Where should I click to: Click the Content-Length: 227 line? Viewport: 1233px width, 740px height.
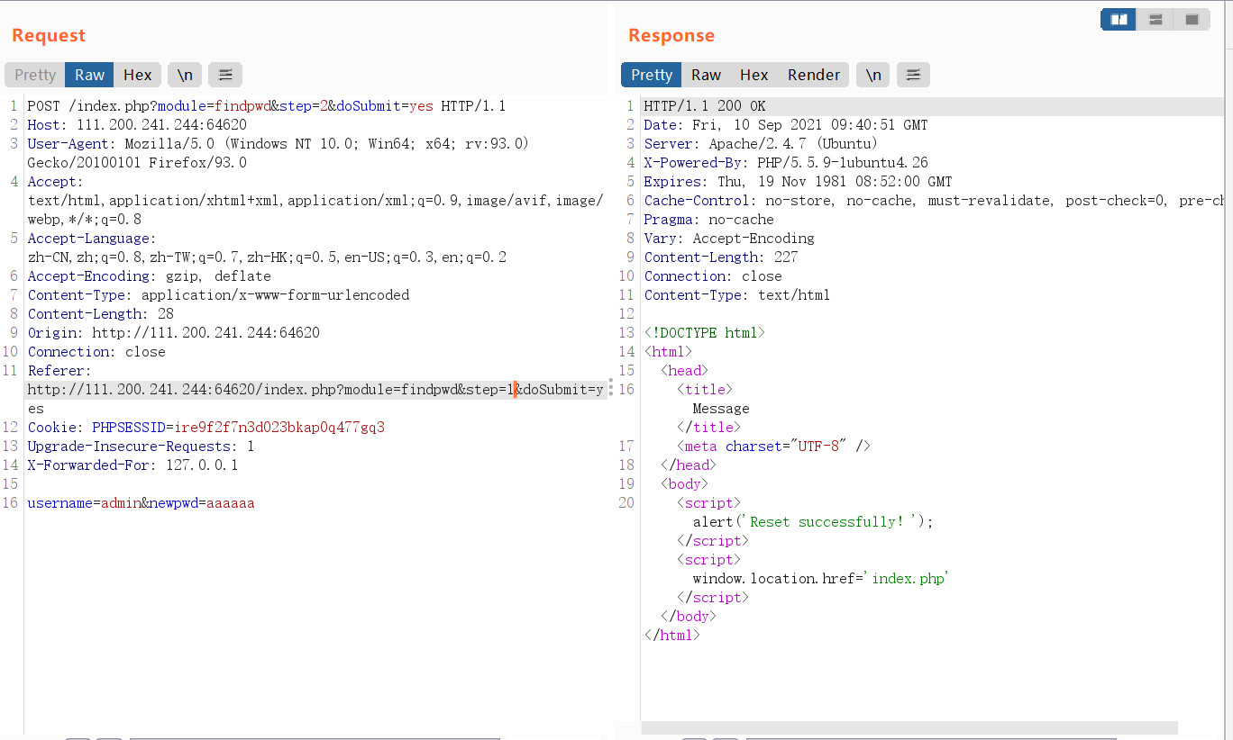point(721,257)
